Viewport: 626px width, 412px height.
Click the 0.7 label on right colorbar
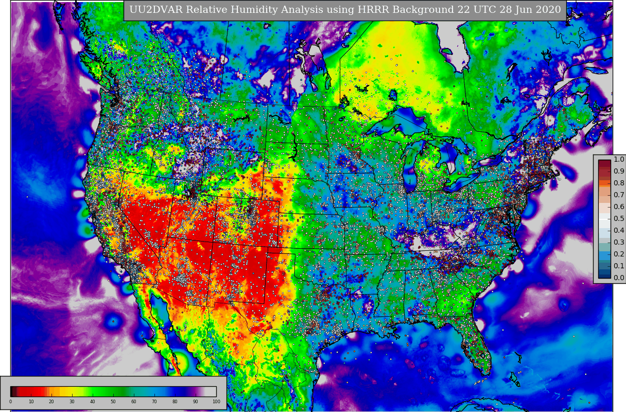pyautogui.click(x=619, y=195)
